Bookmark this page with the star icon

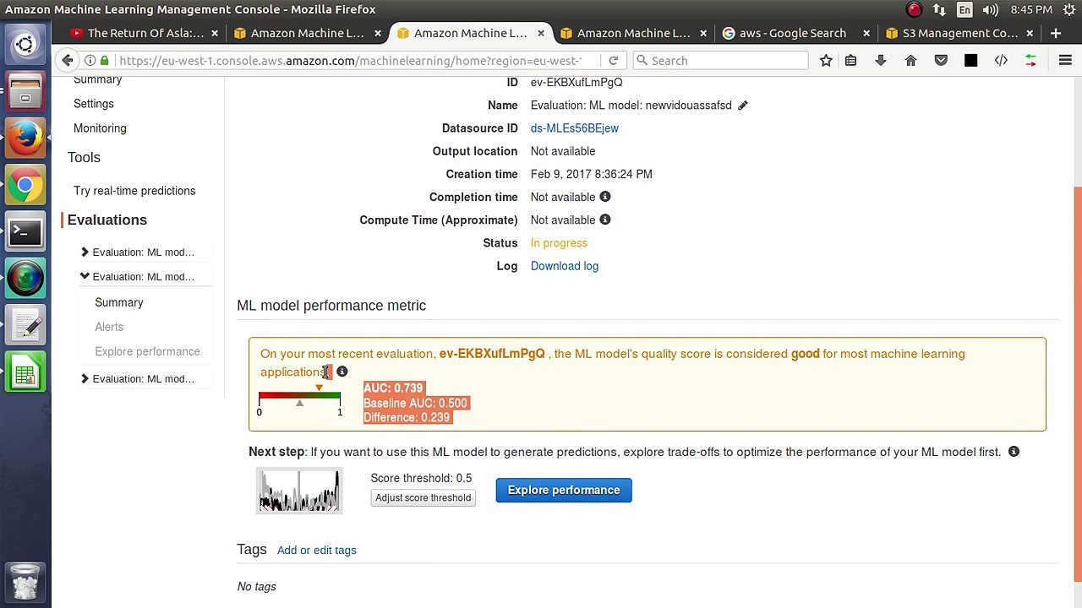826,61
